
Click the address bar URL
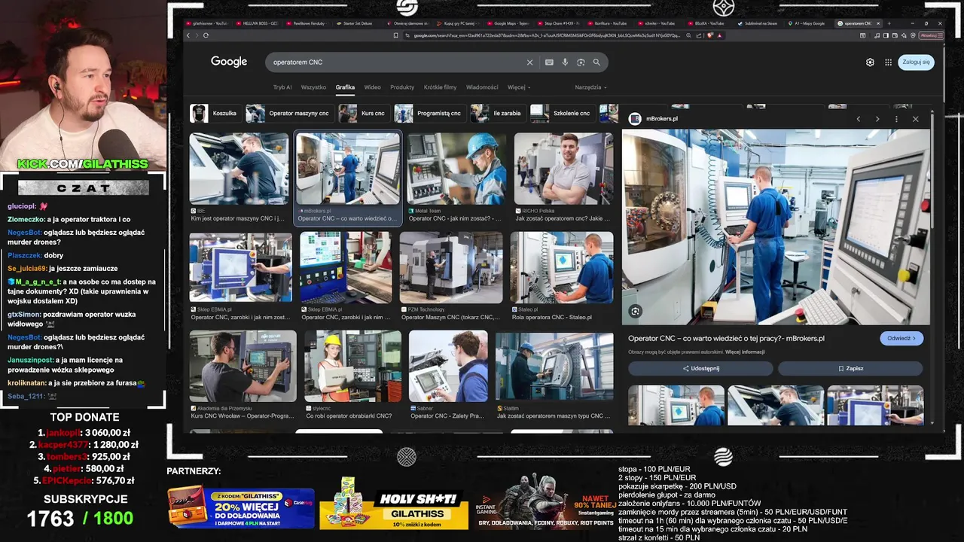(547, 35)
